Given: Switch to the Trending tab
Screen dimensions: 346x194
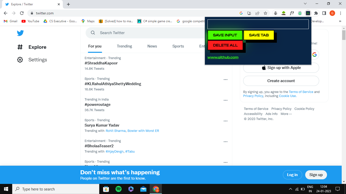Looking at the screenshot, I should pyautogui.click(x=124, y=46).
